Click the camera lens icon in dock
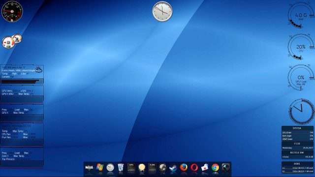 225,167
